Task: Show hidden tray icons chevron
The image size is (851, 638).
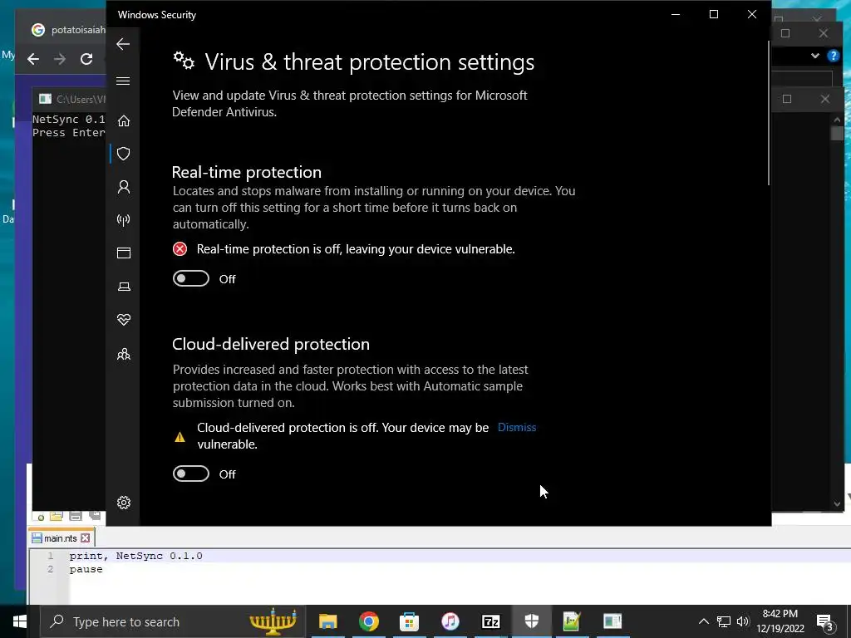Action: point(703,621)
